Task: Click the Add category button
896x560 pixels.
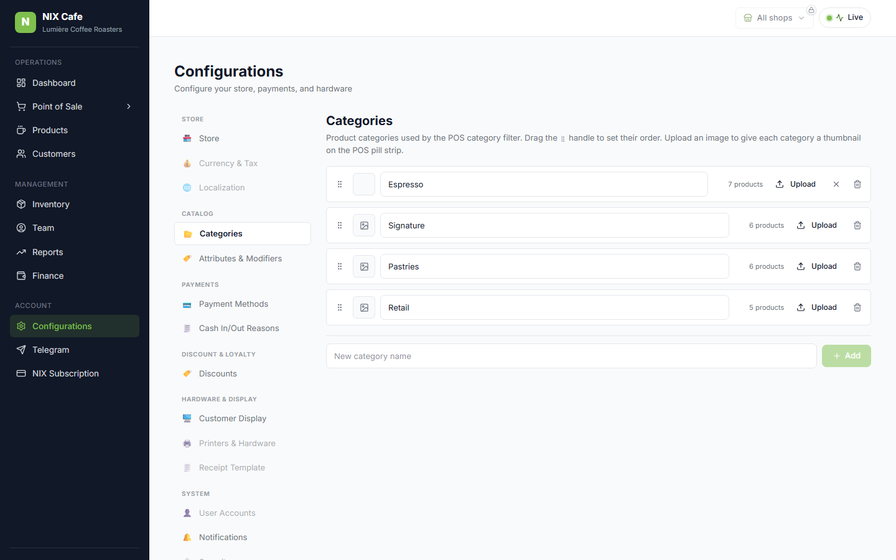Action: [846, 356]
